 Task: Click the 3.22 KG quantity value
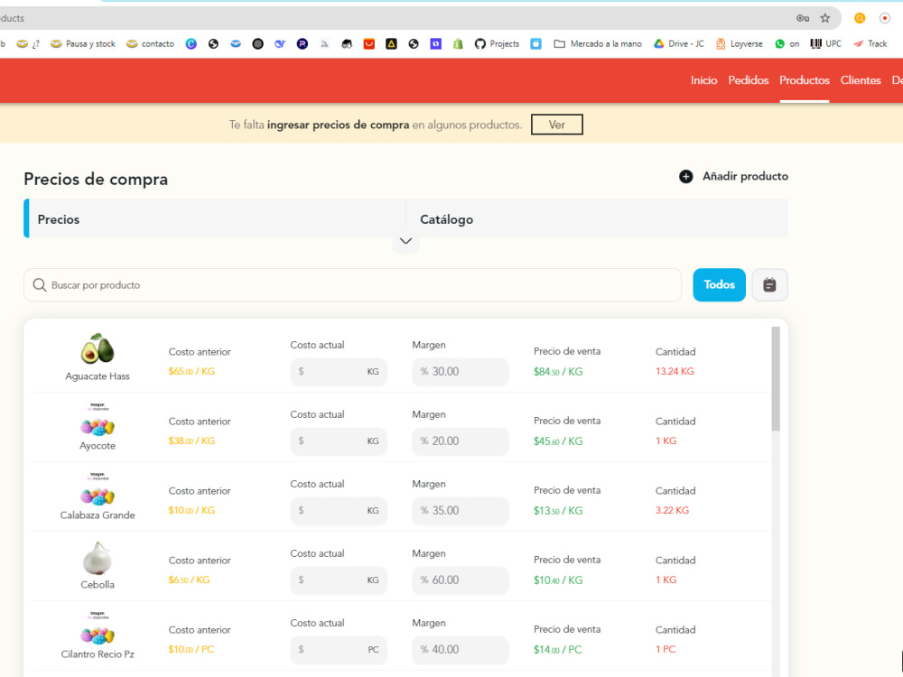[672, 511]
